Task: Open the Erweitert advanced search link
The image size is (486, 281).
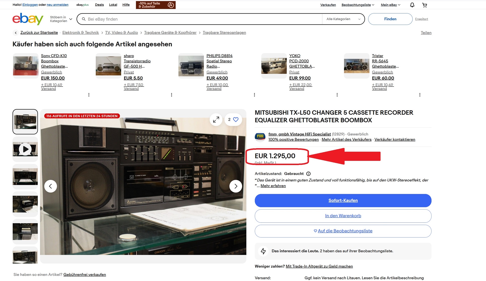Action: (x=422, y=19)
